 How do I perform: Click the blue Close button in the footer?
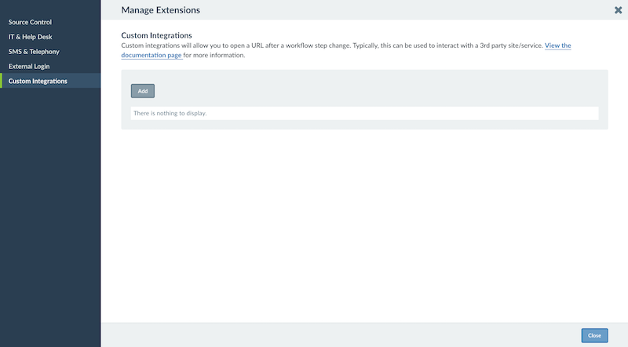pos(594,335)
